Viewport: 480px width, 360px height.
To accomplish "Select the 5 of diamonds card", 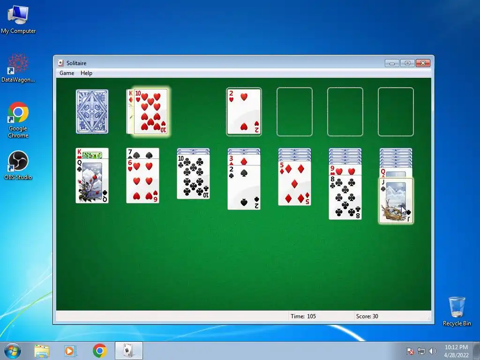I will click(294, 183).
